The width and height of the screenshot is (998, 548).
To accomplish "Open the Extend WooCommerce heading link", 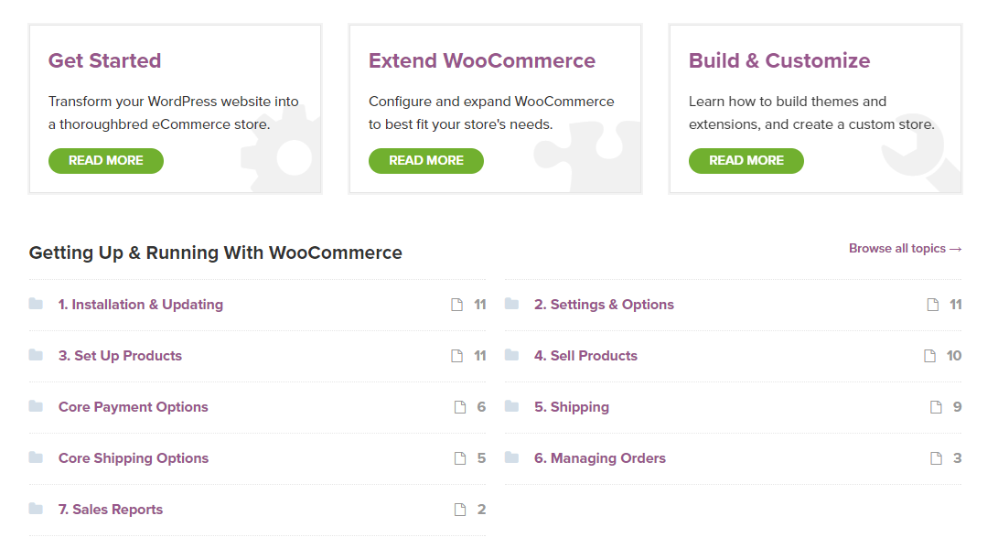I will click(x=482, y=60).
